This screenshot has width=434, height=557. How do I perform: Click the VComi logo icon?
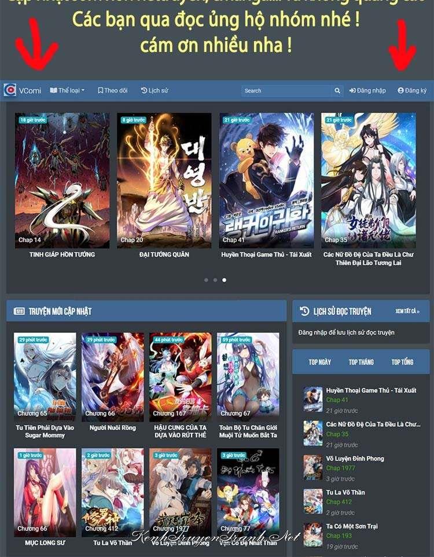[x=10, y=90]
